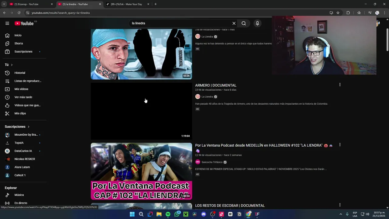Open the Chrome profile avatar
Viewport: 389px width, 219px height.
[x=377, y=13]
